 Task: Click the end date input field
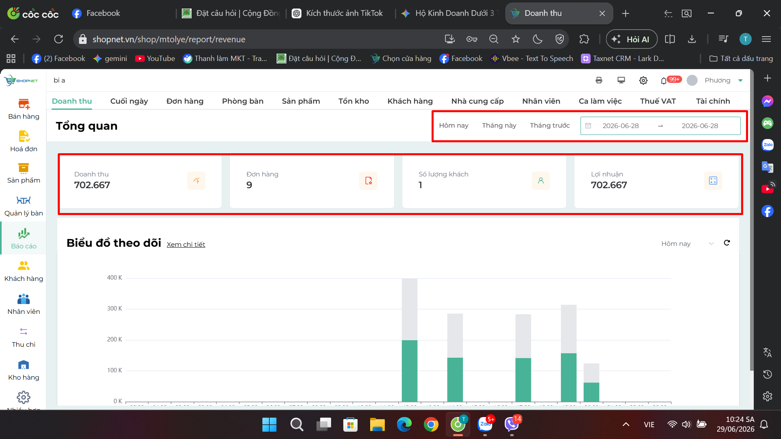click(700, 126)
